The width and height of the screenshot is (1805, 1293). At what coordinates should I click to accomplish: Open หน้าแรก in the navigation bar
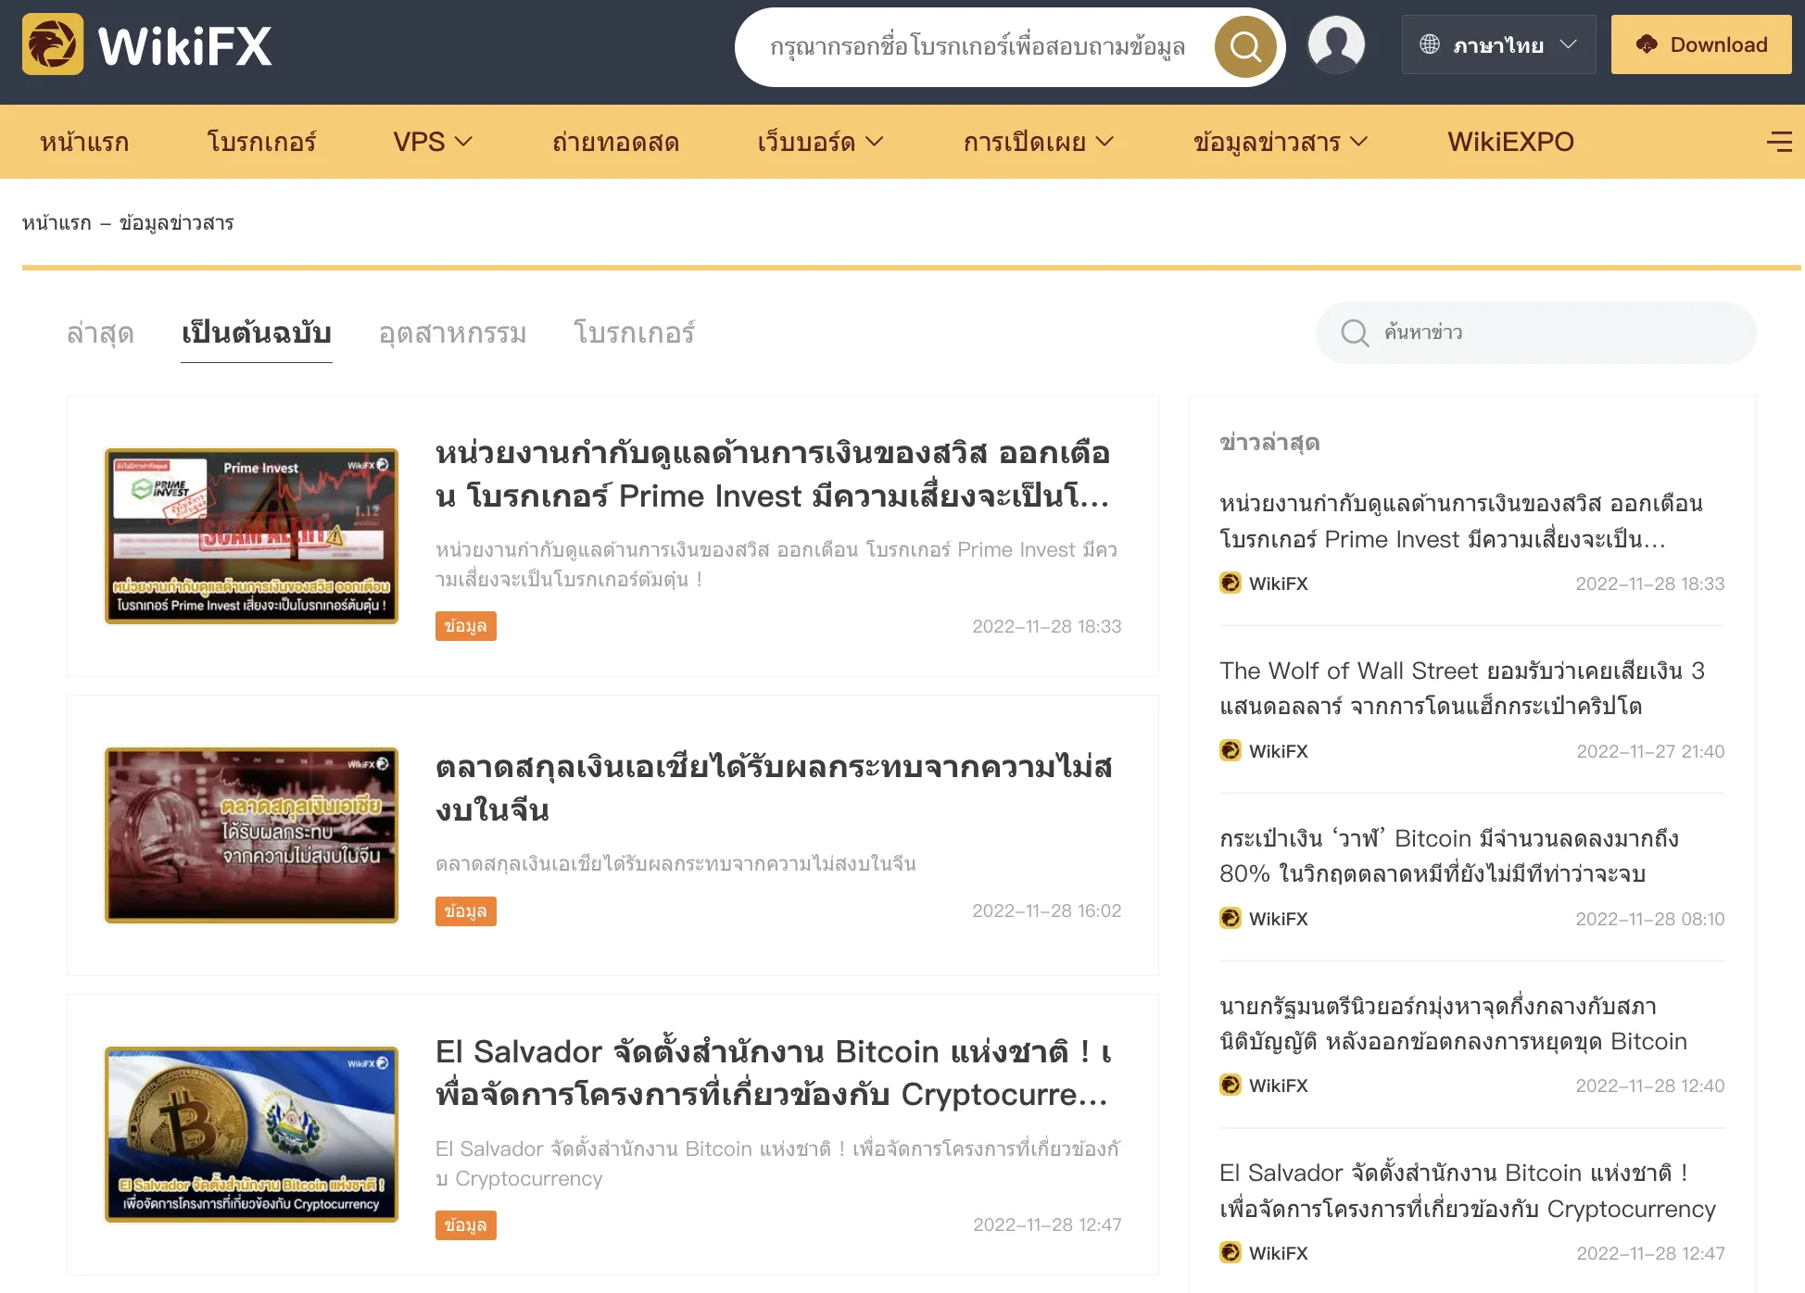84,142
